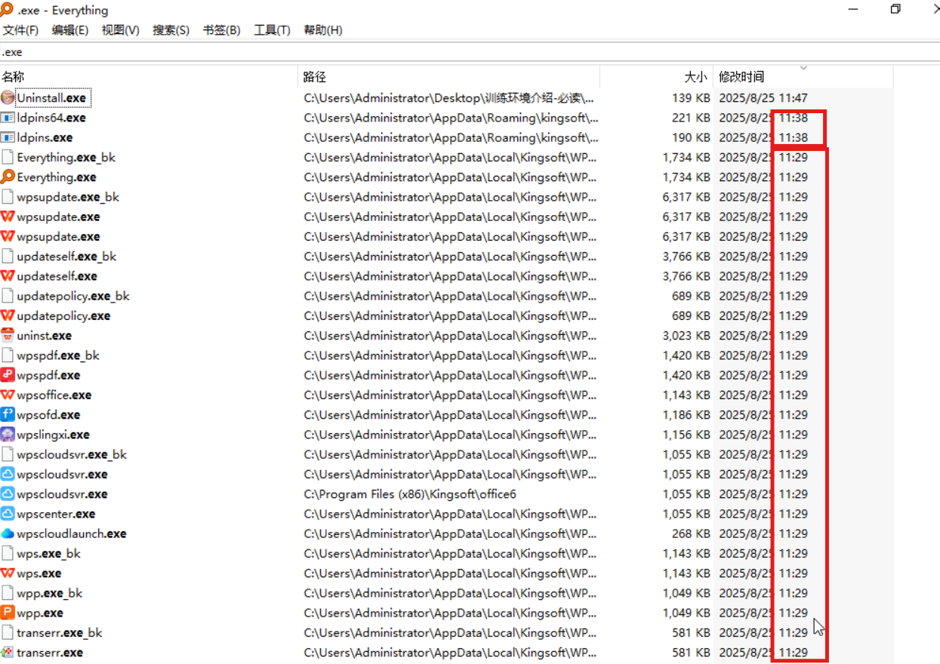The height and width of the screenshot is (664, 940).
Task: Select the wpsoffice.exe WPS icon
Action: 8,395
